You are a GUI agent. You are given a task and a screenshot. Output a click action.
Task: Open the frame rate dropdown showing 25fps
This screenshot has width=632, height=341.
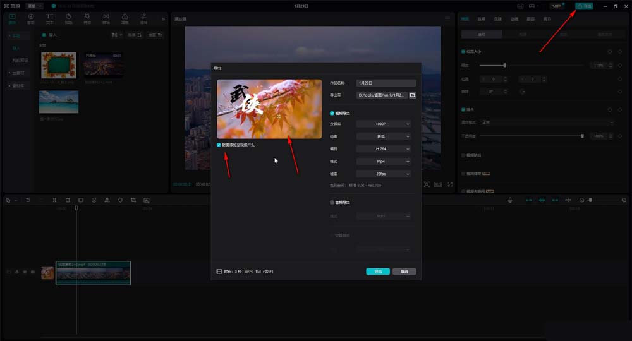tap(383, 174)
